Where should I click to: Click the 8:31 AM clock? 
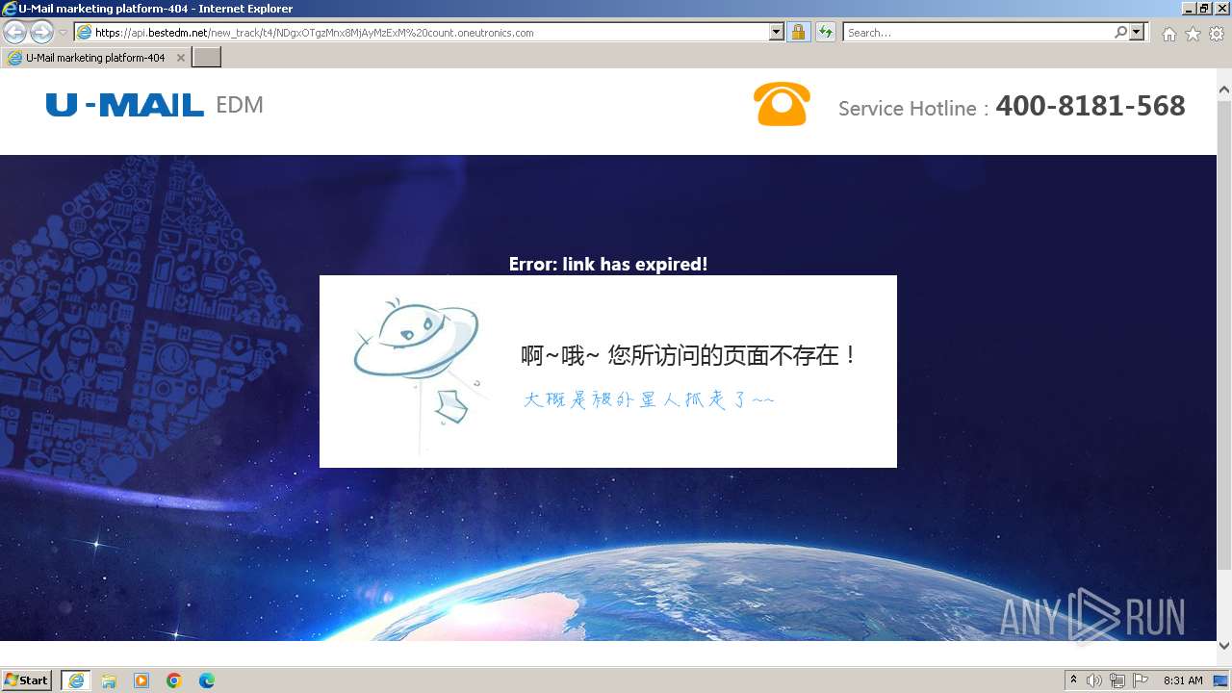tap(1183, 680)
